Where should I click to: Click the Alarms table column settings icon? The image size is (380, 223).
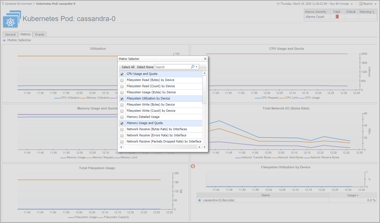(373, 12)
